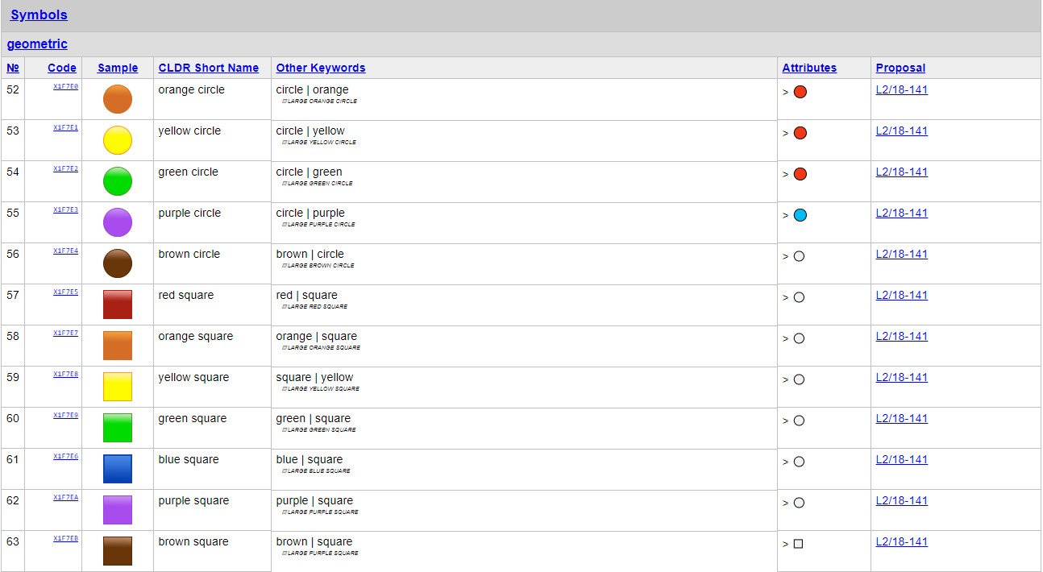Open code link X1F7EB for brown square

point(66,538)
